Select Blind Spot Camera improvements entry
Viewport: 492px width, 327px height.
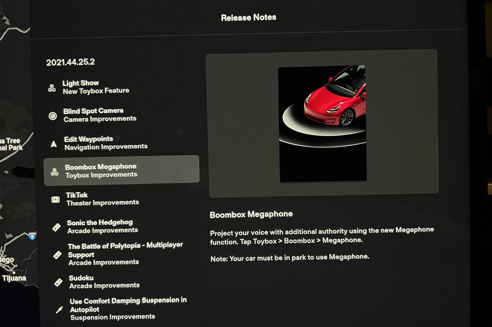tap(100, 115)
